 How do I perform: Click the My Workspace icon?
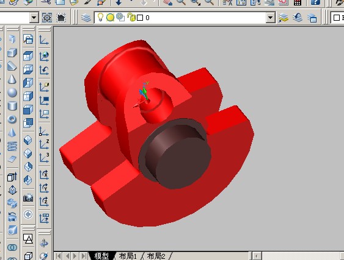(61, 18)
